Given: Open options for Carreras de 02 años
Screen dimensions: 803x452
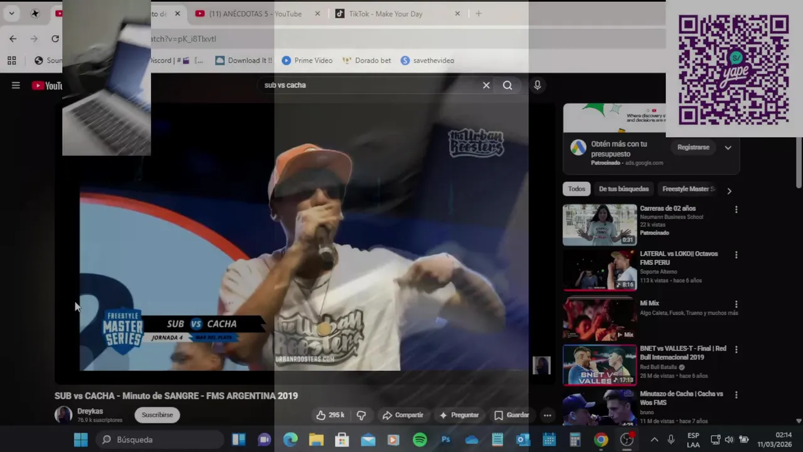Looking at the screenshot, I should click(x=736, y=209).
